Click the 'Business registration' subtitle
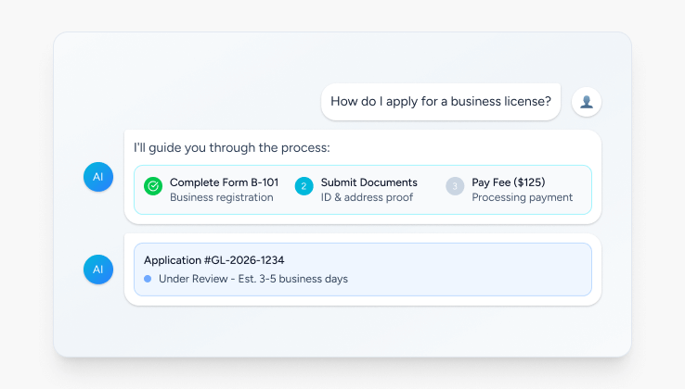The height and width of the screenshot is (389, 685). [x=221, y=197]
